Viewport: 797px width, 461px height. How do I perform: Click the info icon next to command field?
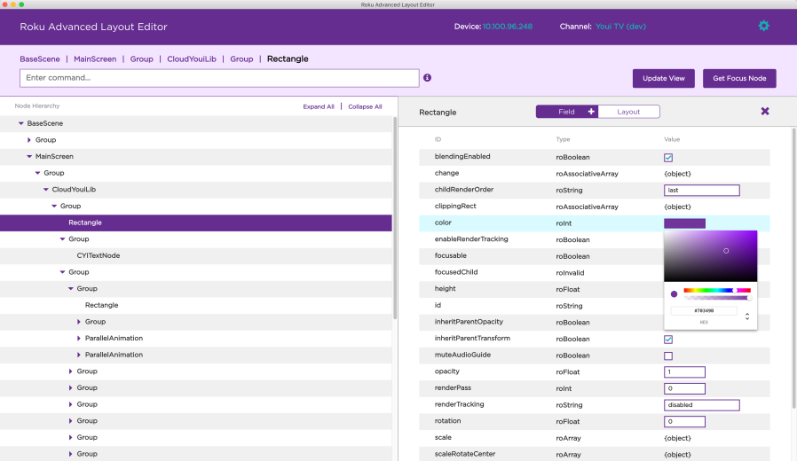[428, 78]
